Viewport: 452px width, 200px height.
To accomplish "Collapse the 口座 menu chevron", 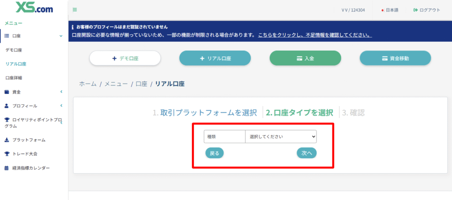I will pyautogui.click(x=61, y=36).
